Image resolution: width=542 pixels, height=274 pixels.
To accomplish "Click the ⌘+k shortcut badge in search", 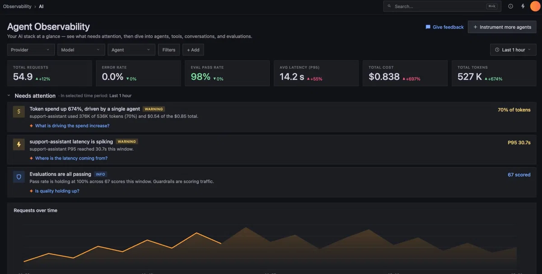I will [492, 6].
